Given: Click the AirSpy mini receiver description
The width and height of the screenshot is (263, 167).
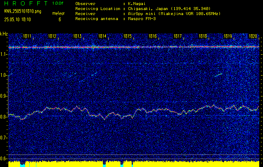Looking at the screenshot, I should pyautogui.click(x=174, y=13).
